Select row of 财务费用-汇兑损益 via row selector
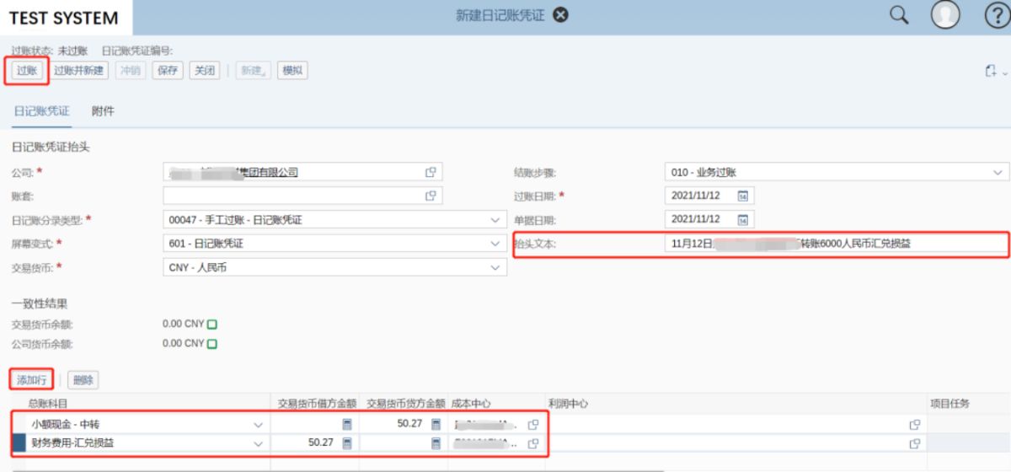Image resolution: width=1011 pixels, height=472 pixels. point(19,442)
